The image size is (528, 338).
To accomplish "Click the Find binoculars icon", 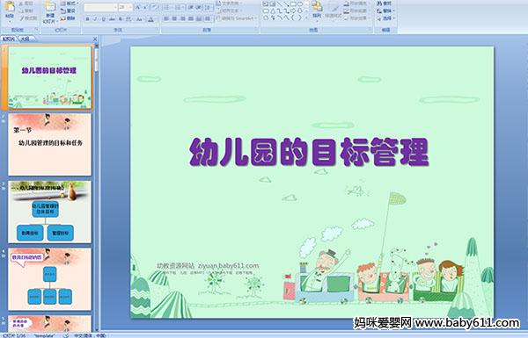I will point(379,4).
